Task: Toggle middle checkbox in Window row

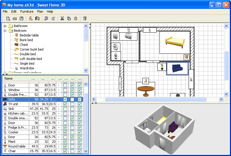Action: tap(72, 90)
